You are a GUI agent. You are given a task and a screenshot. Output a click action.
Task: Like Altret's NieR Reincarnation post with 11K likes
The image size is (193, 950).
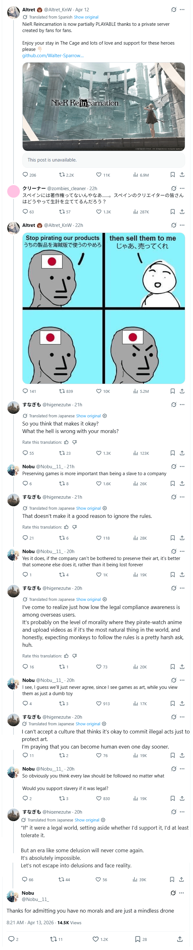pyautogui.click(x=99, y=175)
